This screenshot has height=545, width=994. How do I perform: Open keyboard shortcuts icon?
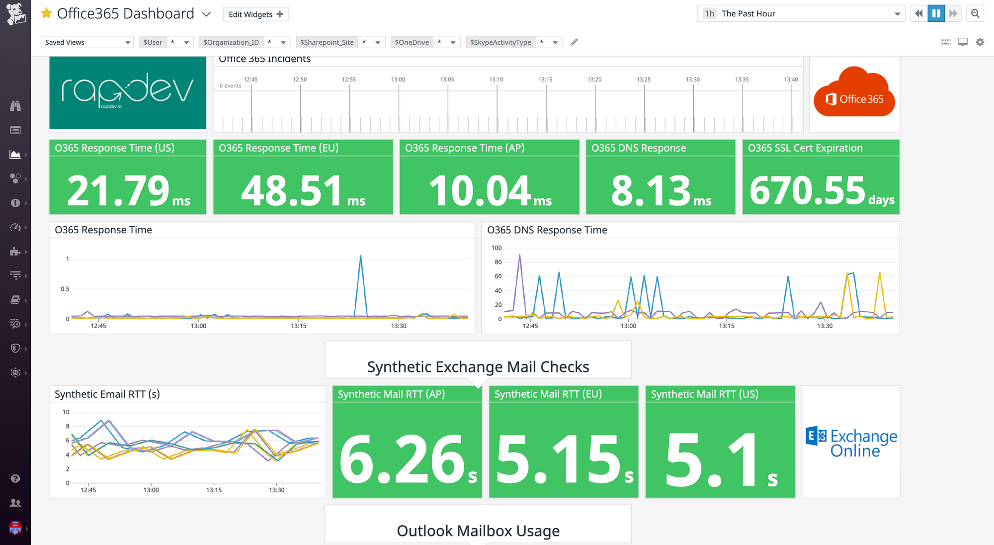[x=946, y=42]
